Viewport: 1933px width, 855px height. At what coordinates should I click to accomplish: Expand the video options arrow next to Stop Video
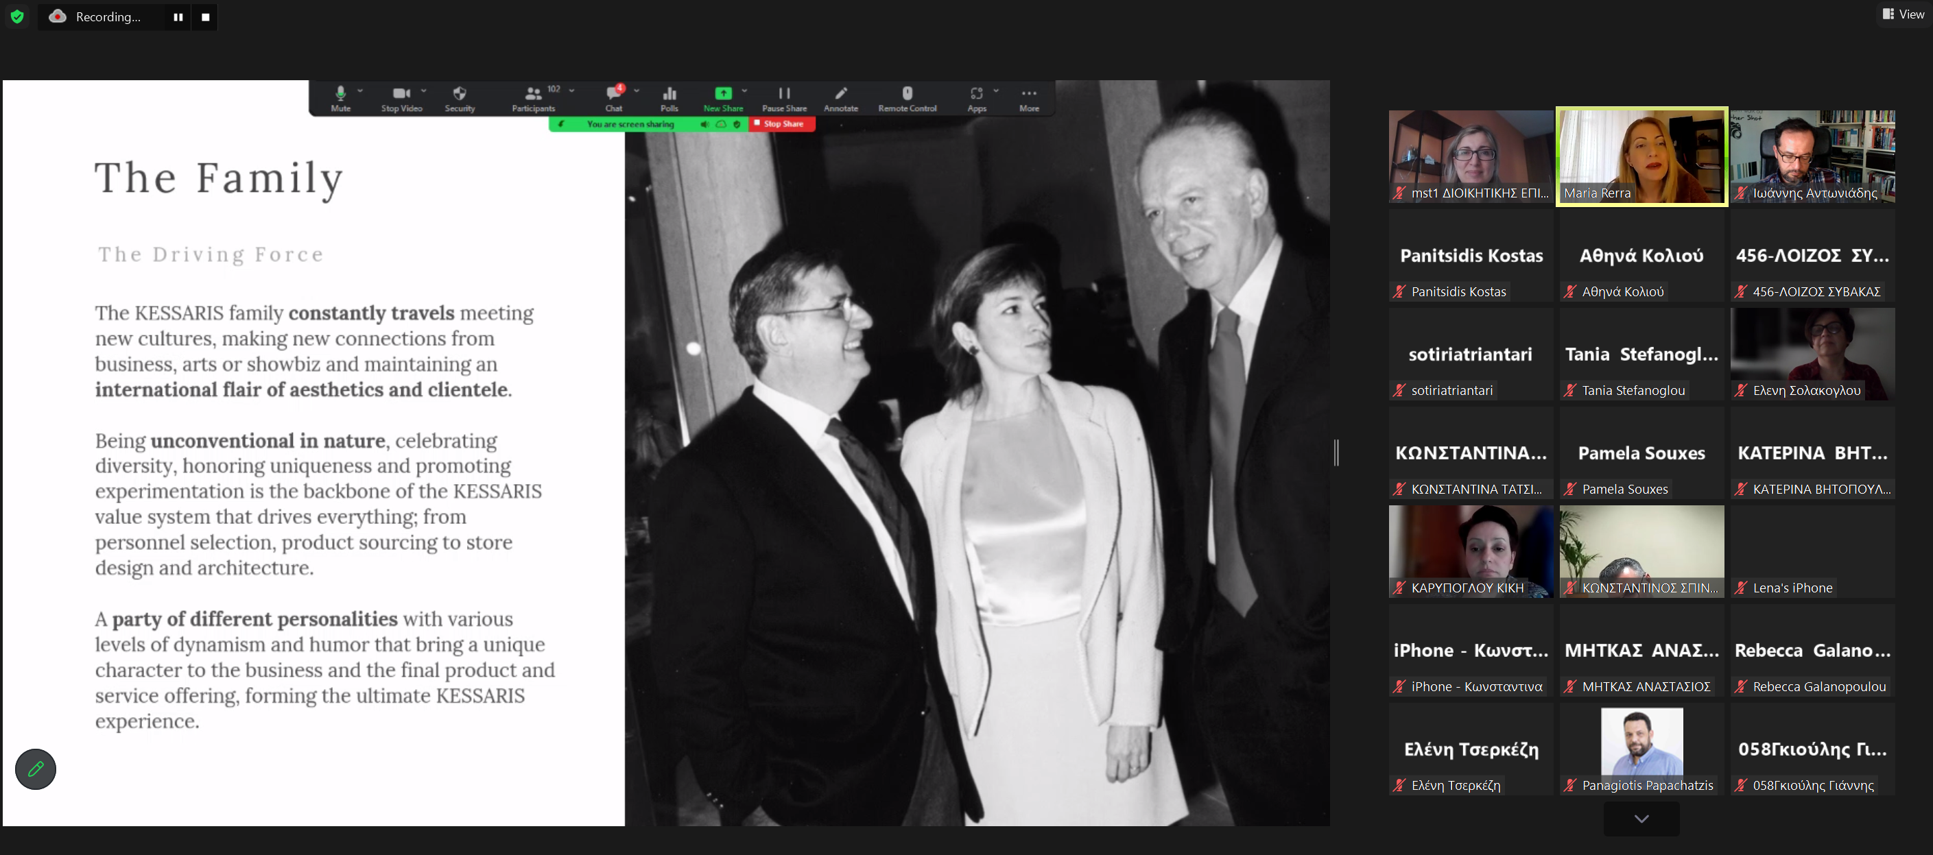(x=424, y=90)
